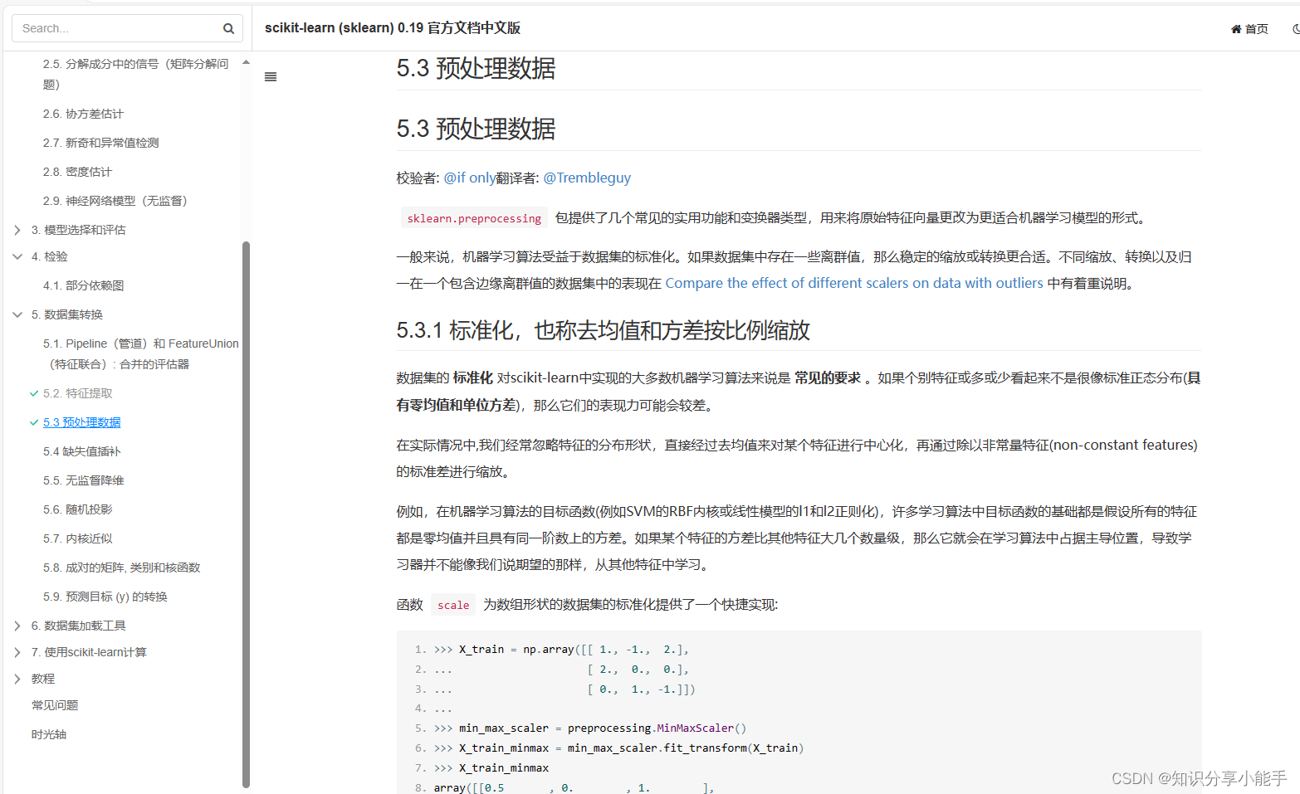
Task: Open 5.8. 成对的矩阵, 类别和核函数
Action: click(x=121, y=567)
